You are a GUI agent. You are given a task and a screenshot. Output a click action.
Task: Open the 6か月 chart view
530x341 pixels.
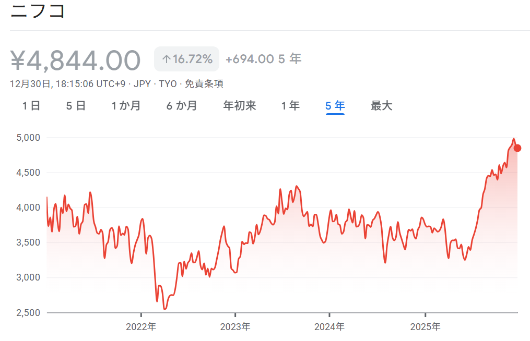tap(182, 106)
